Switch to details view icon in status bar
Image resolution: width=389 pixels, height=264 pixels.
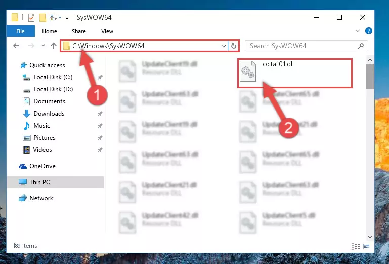355,246
